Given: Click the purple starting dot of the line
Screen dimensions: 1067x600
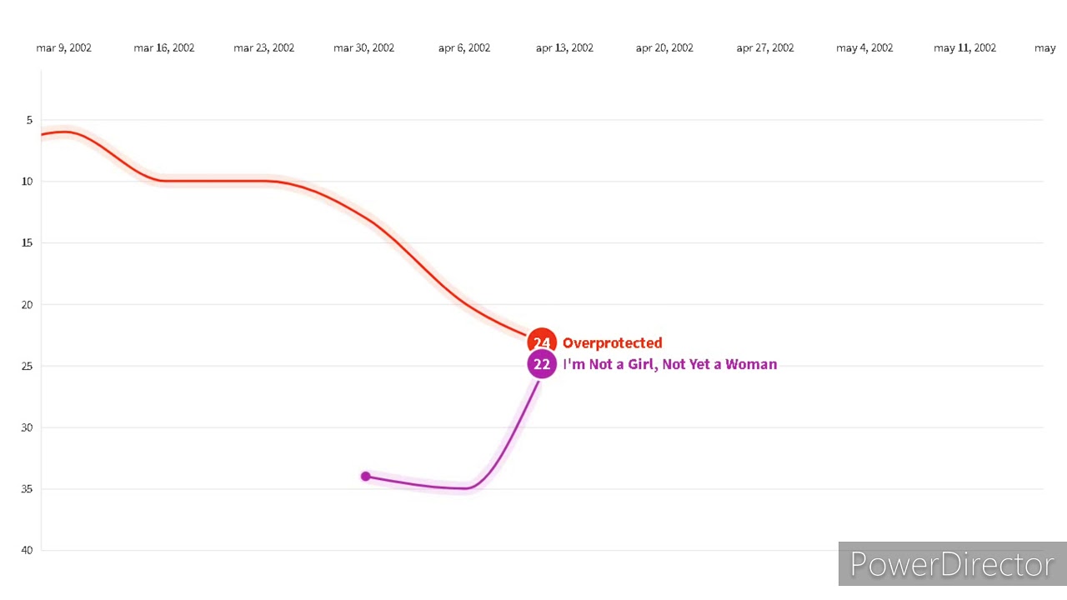Looking at the screenshot, I should (365, 476).
